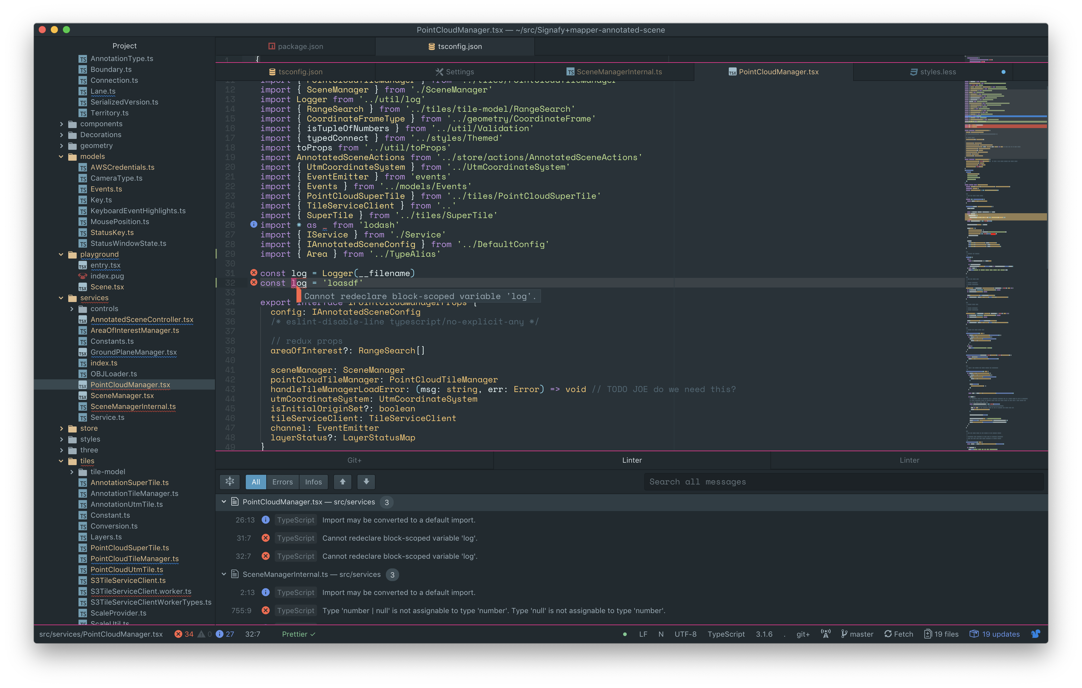
Task: Click the collapse-all messages icon in the Linter panel
Action: 230,482
